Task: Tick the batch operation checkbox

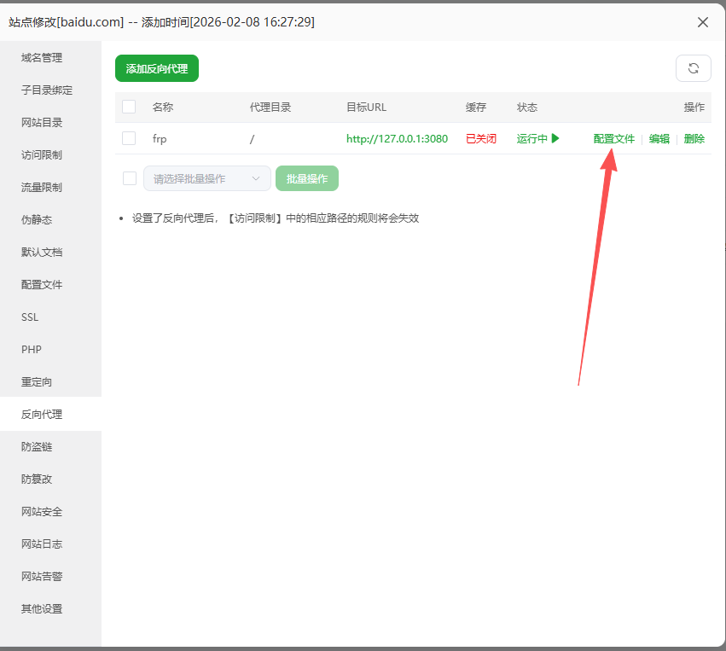Action: pyautogui.click(x=130, y=178)
